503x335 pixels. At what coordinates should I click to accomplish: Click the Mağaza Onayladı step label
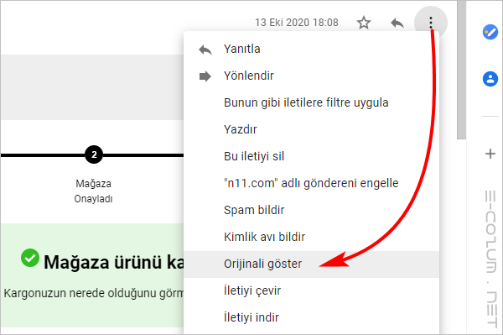point(93,191)
